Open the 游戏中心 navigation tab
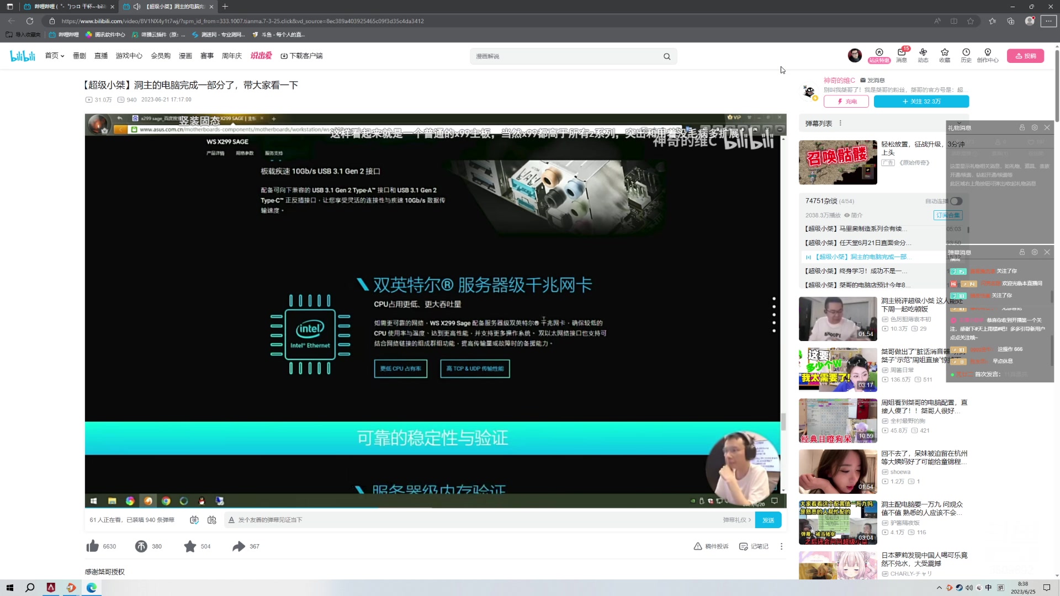The image size is (1060, 596). pyautogui.click(x=129, y=55)
